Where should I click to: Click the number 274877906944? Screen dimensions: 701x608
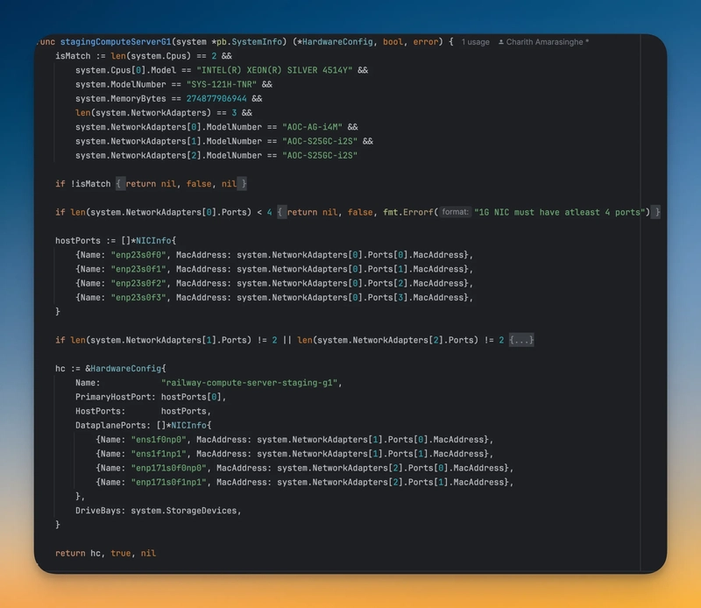click(x=216, y=99)
